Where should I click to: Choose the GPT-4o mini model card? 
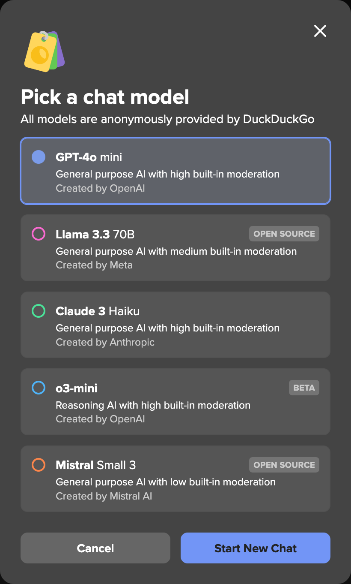(x=175, y=171)
